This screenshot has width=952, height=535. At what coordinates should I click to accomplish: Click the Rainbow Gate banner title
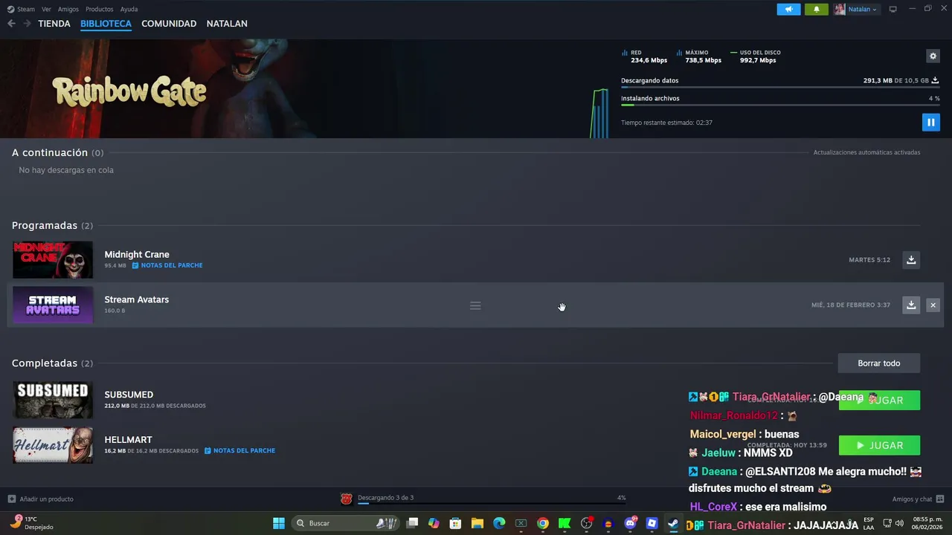(x=129, y=91)
